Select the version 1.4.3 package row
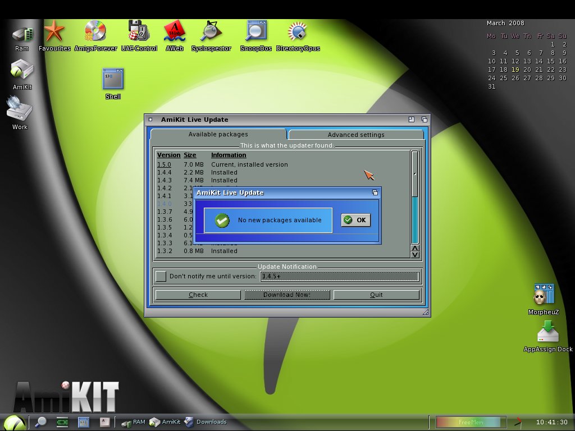This screenshot has height=431, width=575. pyautogui.click(x=282, y=180)
